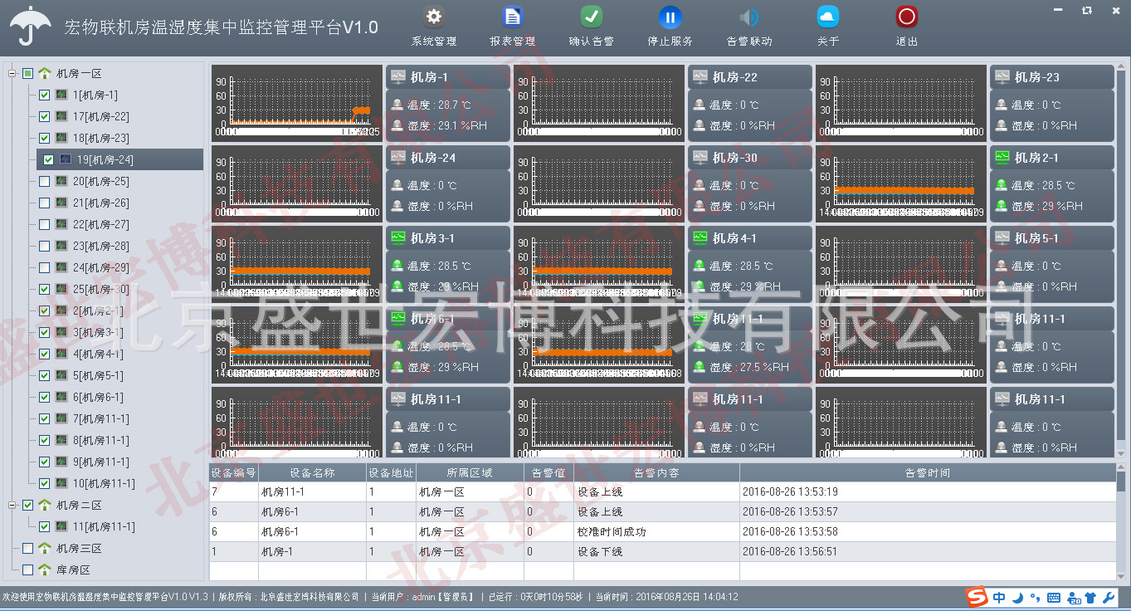Sort by 告警值 column header
Image resolution: width=1131 pixels, height=611 pixels.
[x=548, y=472]
